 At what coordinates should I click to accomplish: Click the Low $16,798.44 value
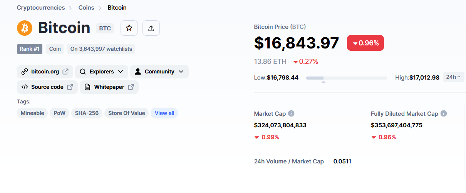click(276, 78)
